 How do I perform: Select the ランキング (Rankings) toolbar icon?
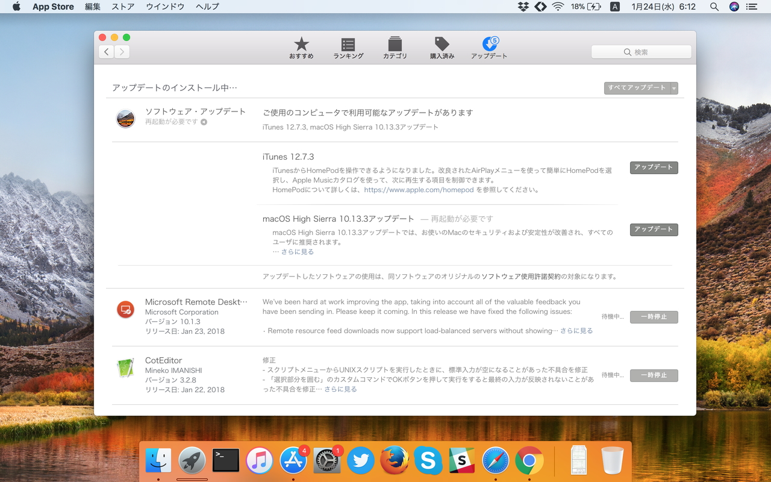click(x=348, y=48)
